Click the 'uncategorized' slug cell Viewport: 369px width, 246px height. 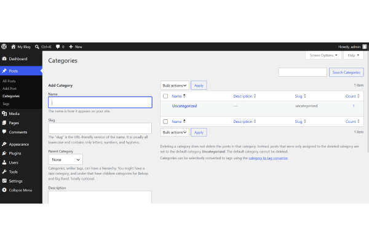[306, 106]
